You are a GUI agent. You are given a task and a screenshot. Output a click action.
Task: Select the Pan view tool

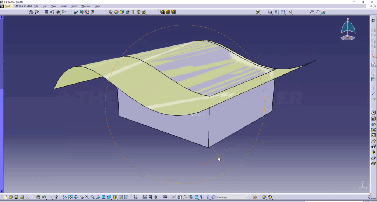tap(76, 197)
